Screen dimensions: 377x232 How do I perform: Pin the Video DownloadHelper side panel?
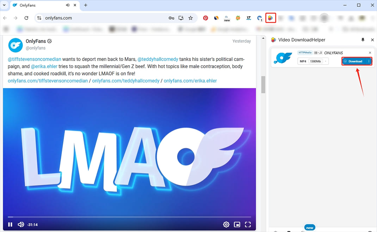363,40
